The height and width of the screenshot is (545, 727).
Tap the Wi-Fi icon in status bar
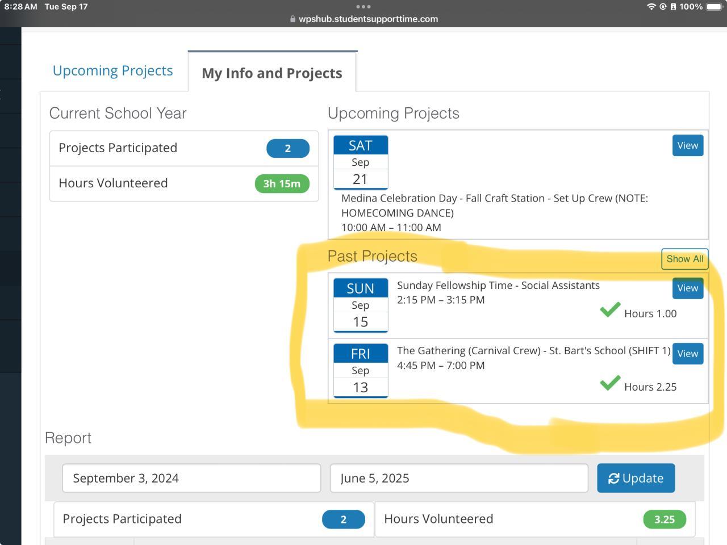[x=651, y=7]
